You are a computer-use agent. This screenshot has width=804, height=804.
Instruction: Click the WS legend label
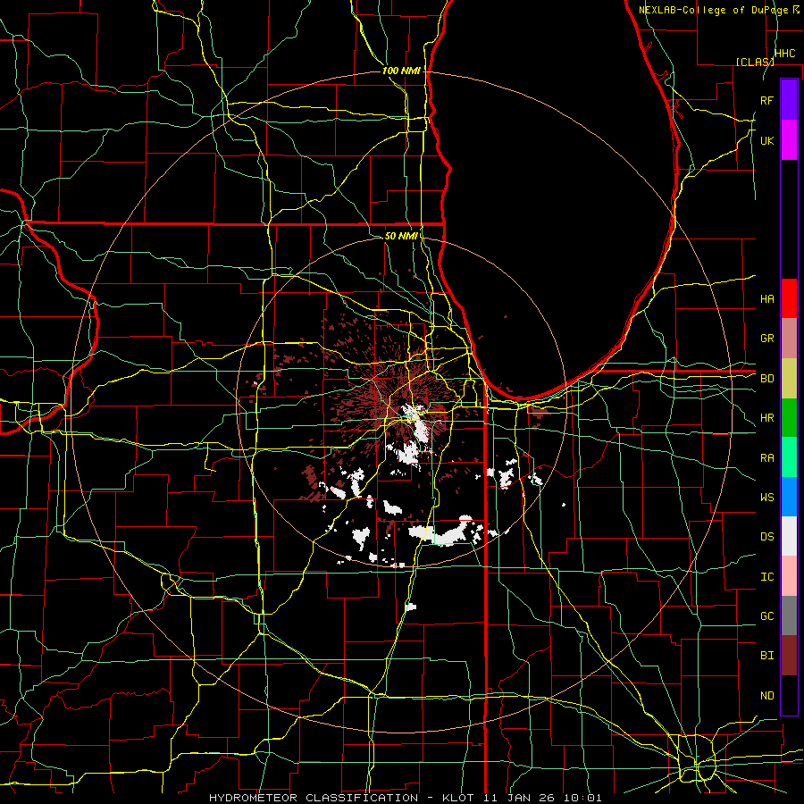(x=767, y=497)
